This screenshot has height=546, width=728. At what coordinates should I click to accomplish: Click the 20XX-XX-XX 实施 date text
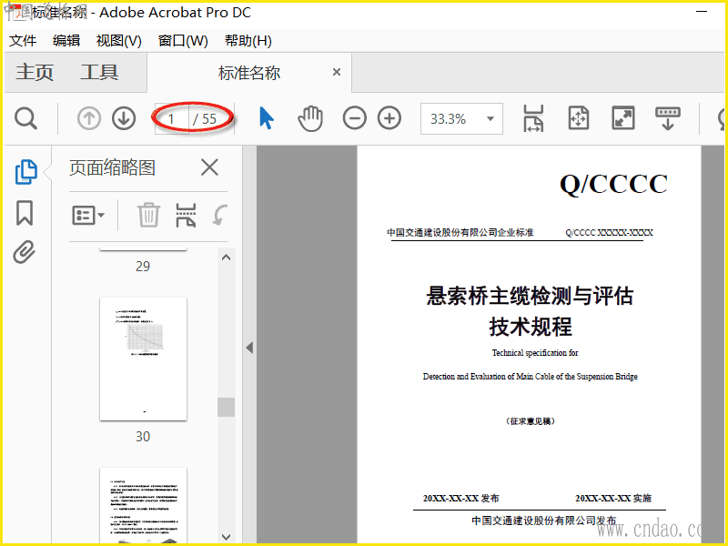tap(613, 498)
